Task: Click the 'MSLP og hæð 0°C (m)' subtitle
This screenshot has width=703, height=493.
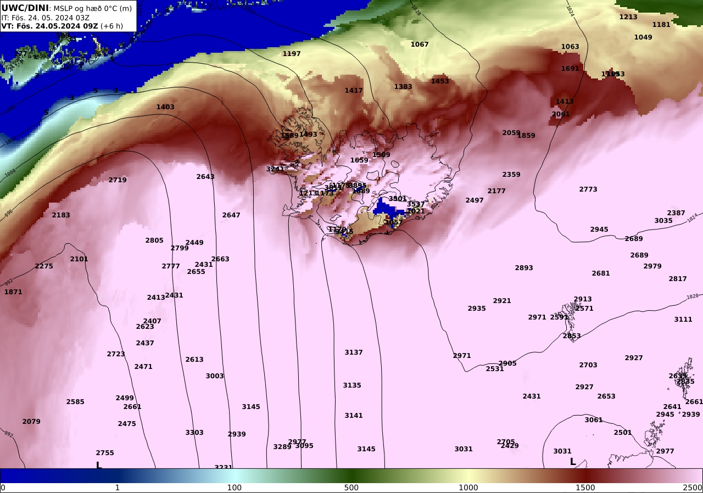Action: tap(92, 8)
